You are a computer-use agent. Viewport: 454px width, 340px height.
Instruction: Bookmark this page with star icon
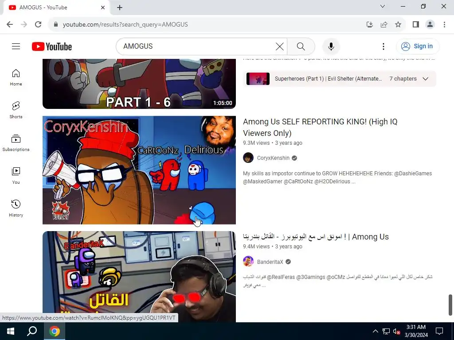pos(398,24)
